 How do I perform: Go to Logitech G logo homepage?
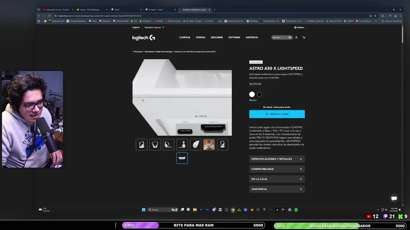tap(143, 38)
